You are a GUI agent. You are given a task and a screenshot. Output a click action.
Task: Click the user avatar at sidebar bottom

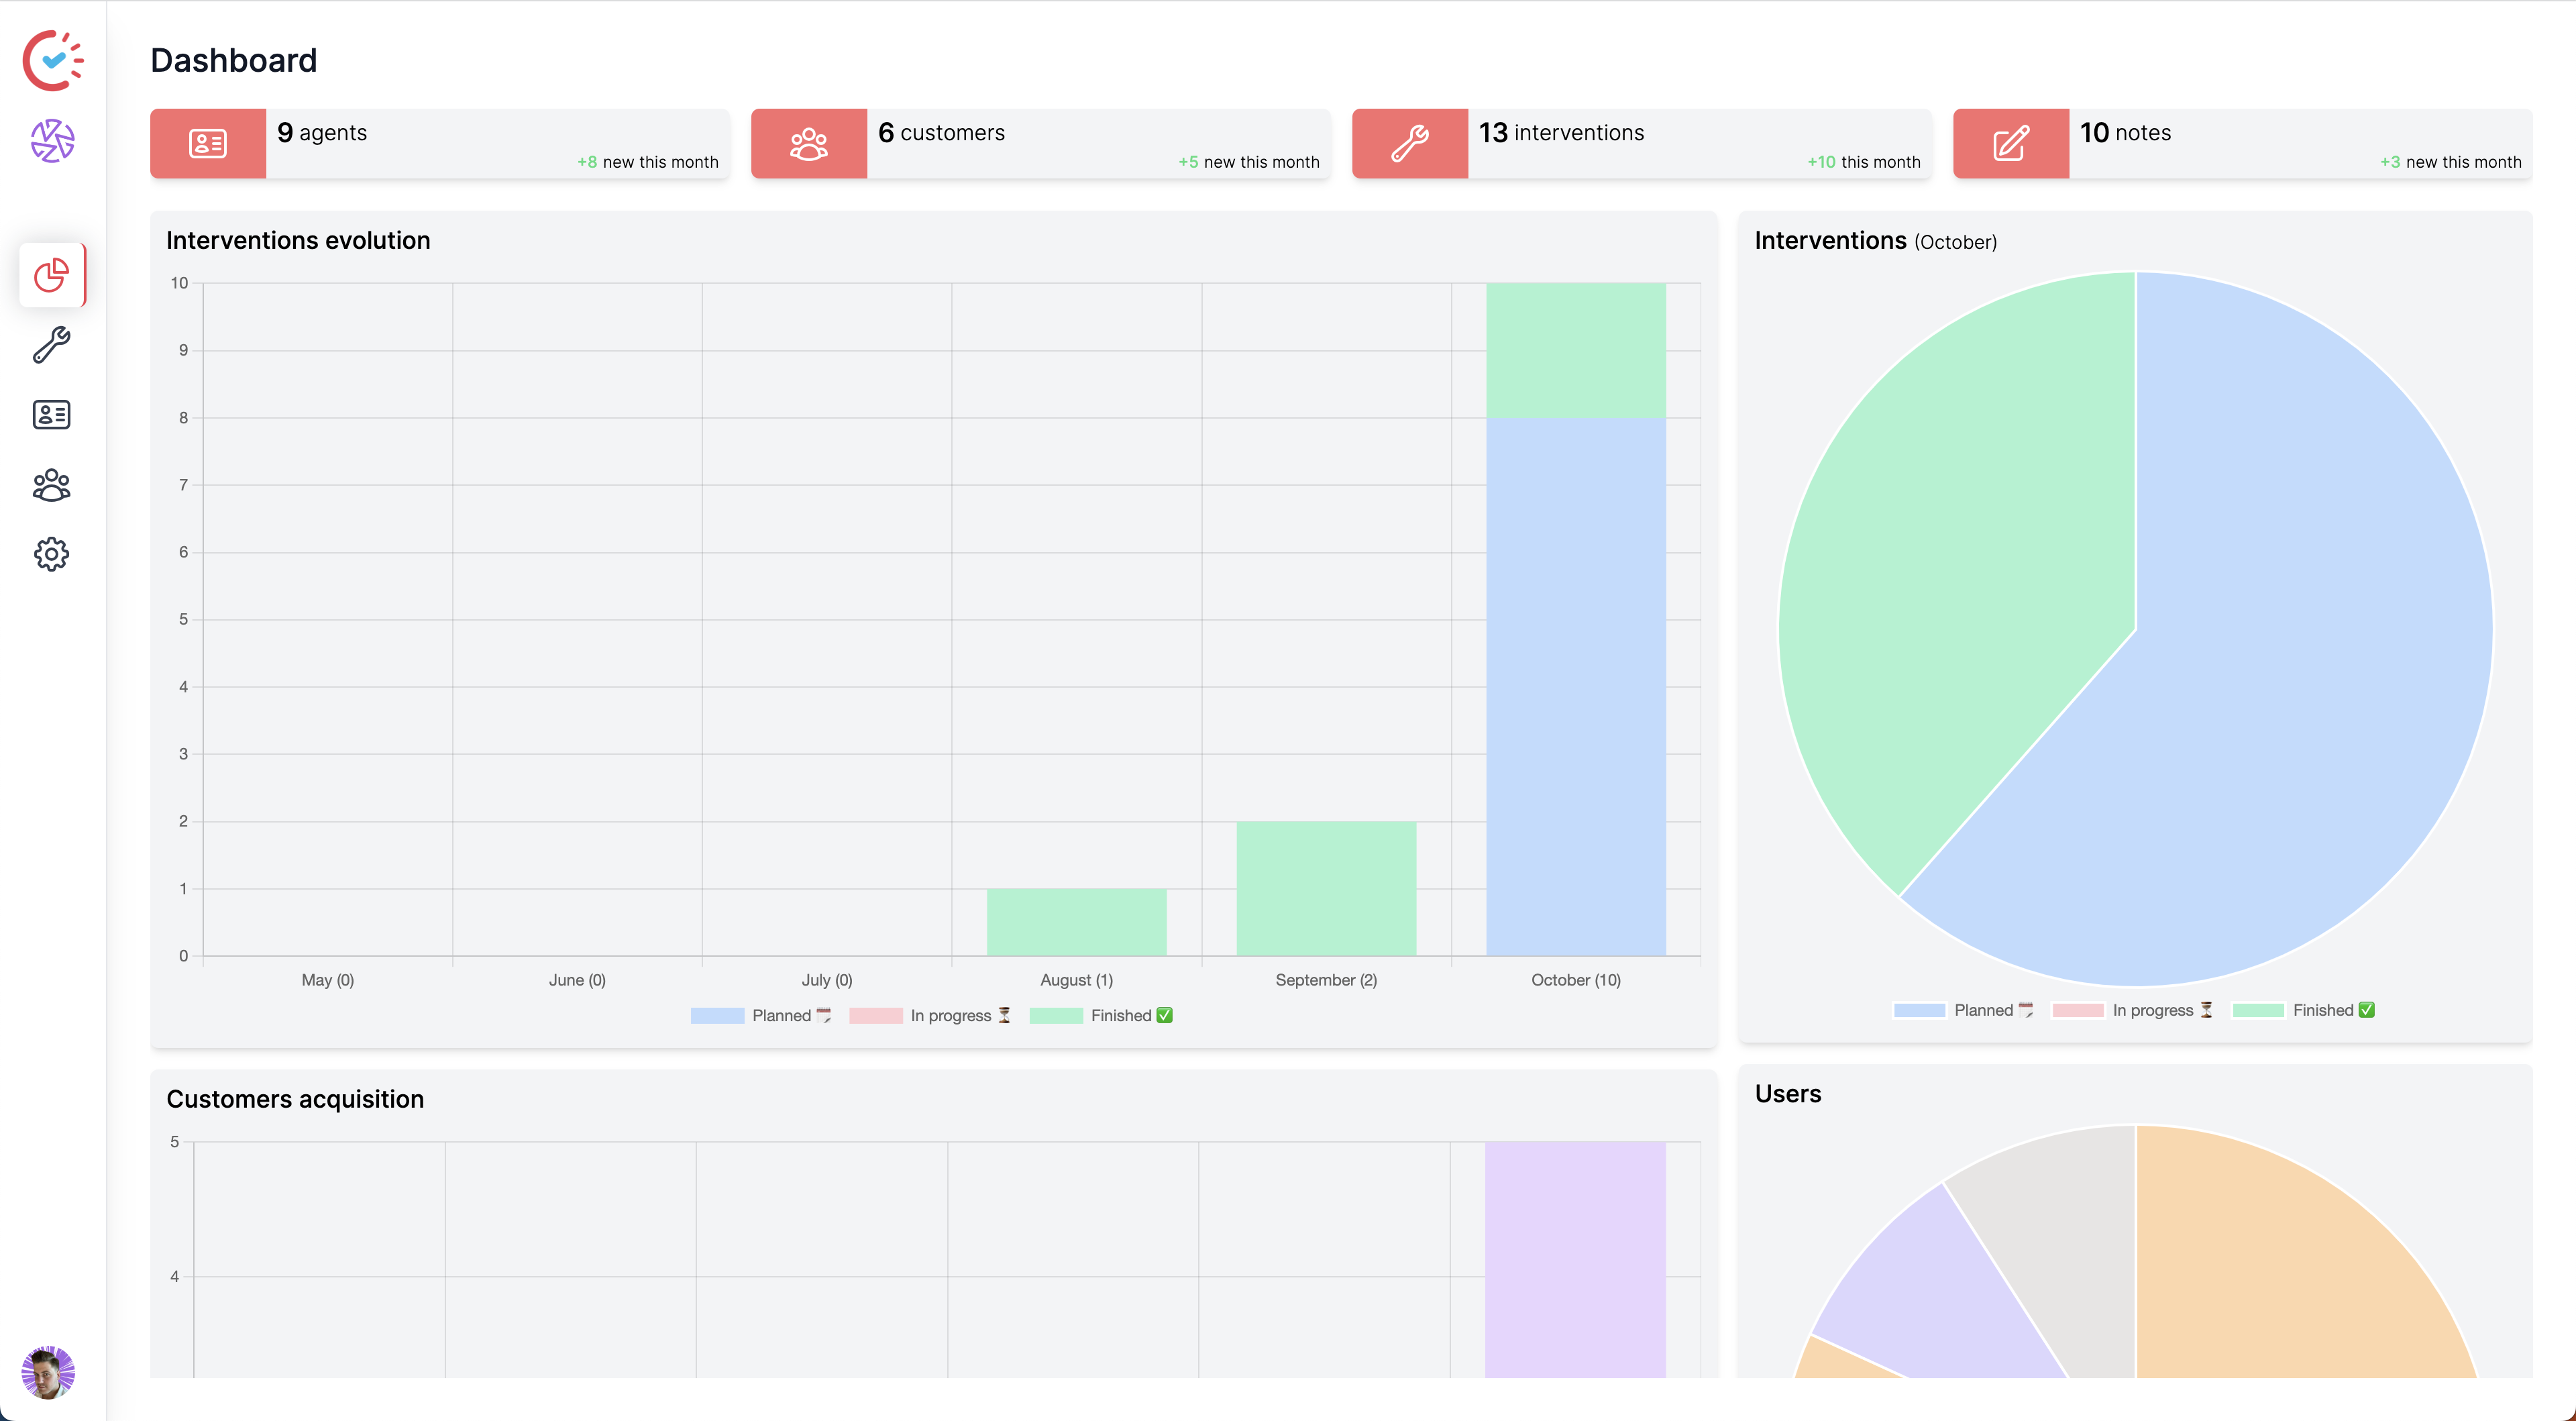48,1372
